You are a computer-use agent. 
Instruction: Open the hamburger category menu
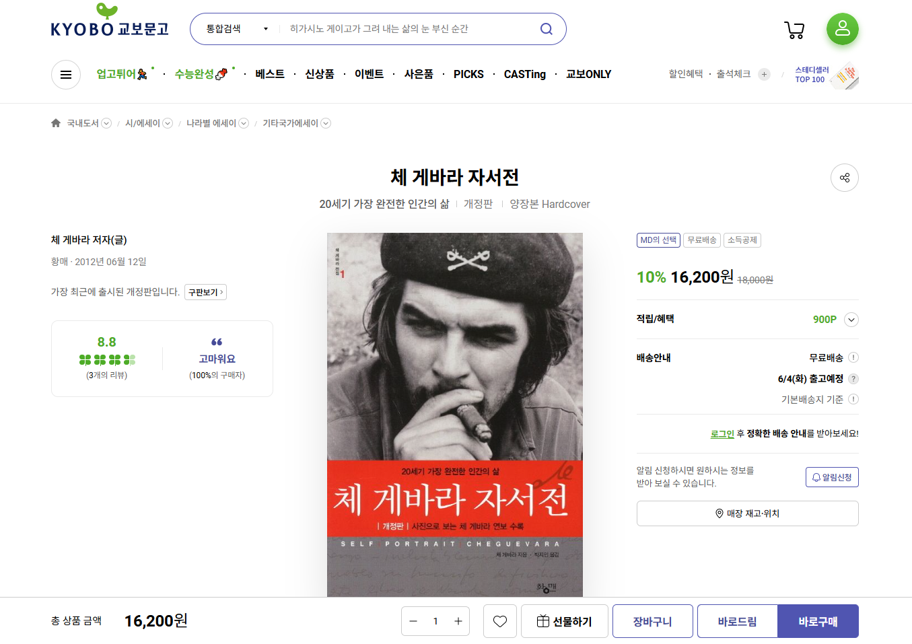tap(66, 75)
